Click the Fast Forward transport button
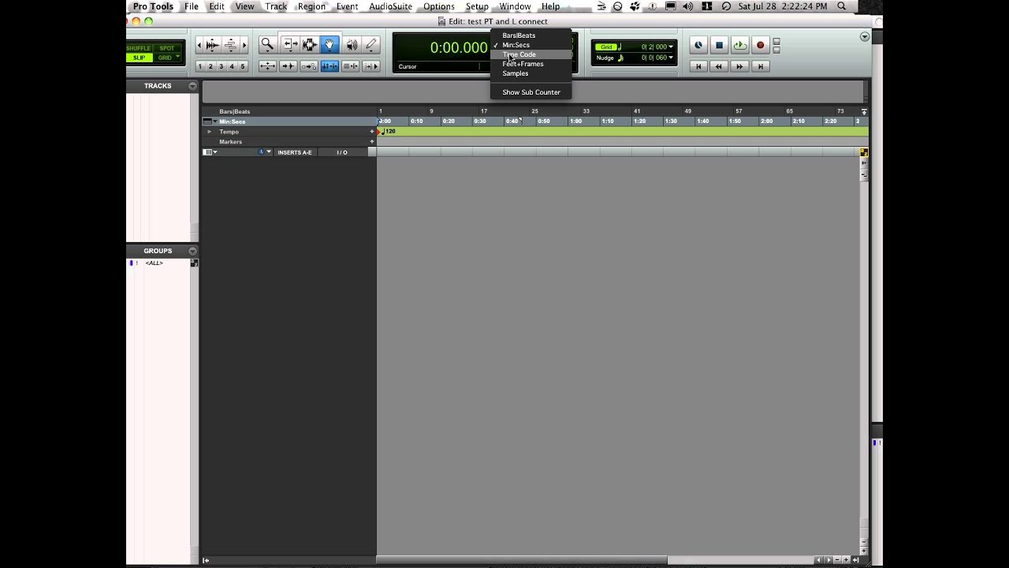The image size is (1009, 568). pos(739,67)
